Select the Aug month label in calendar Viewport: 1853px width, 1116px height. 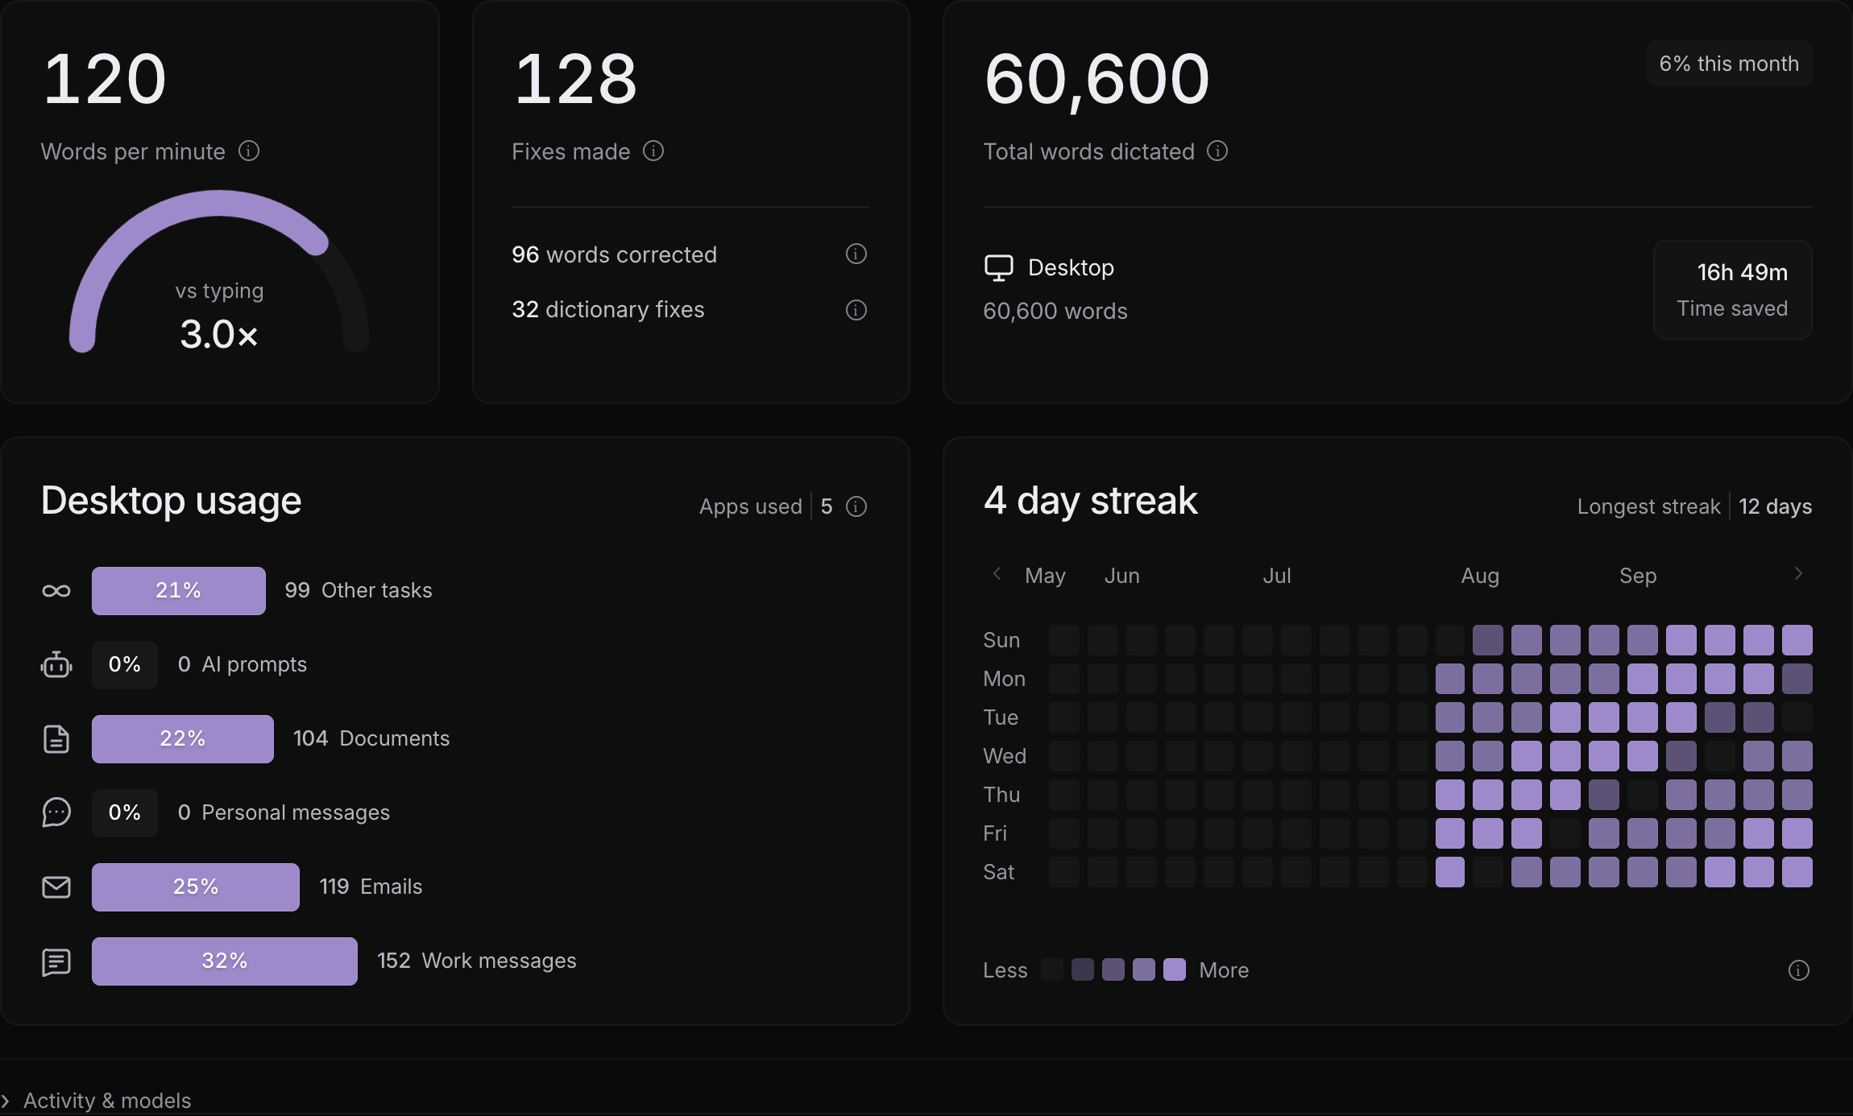pos(1480,576)
